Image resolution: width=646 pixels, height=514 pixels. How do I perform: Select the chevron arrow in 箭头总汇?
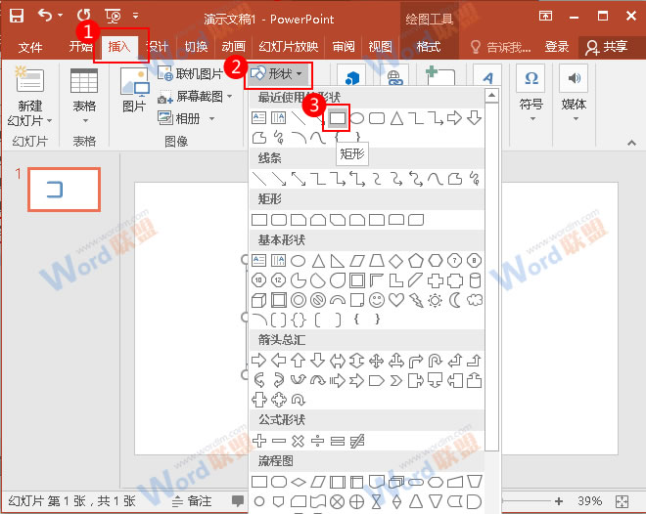[396, 381]
